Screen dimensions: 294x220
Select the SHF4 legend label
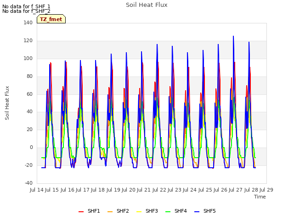pos(181,211)
